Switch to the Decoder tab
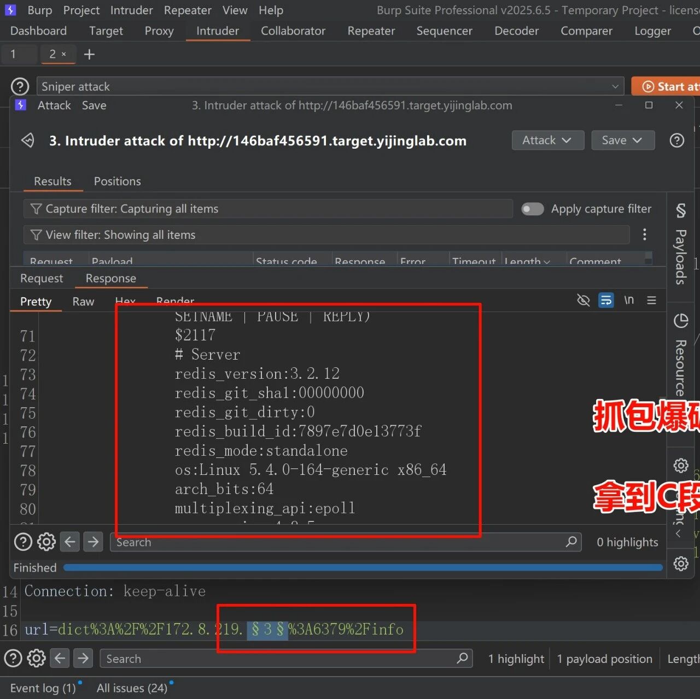The image size is (700, 699). coord(516,31)
